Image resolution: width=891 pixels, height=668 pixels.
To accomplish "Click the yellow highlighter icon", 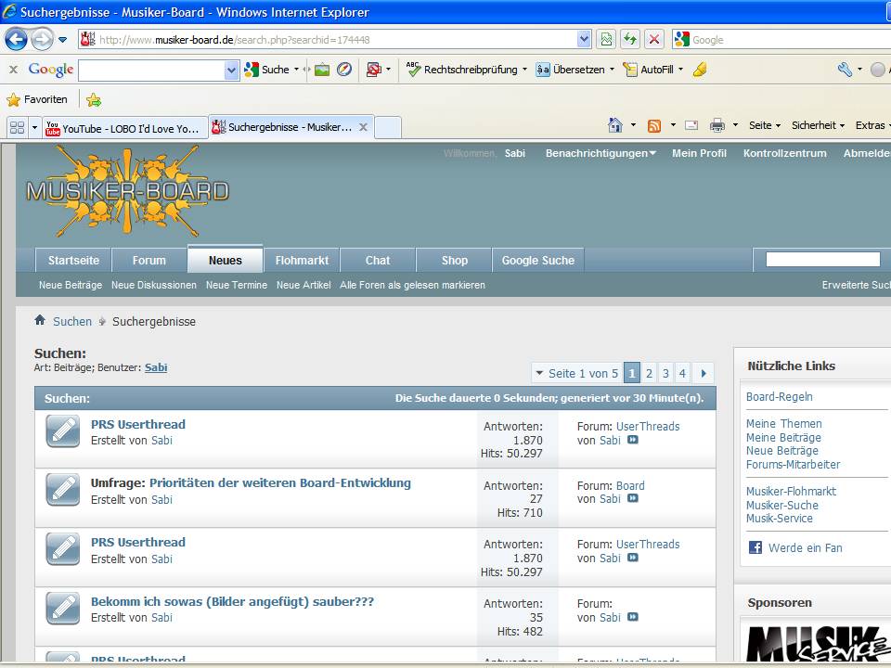I will pos(700,70).
